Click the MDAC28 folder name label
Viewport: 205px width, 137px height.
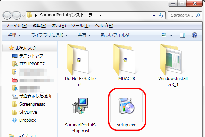click(127, 79)
